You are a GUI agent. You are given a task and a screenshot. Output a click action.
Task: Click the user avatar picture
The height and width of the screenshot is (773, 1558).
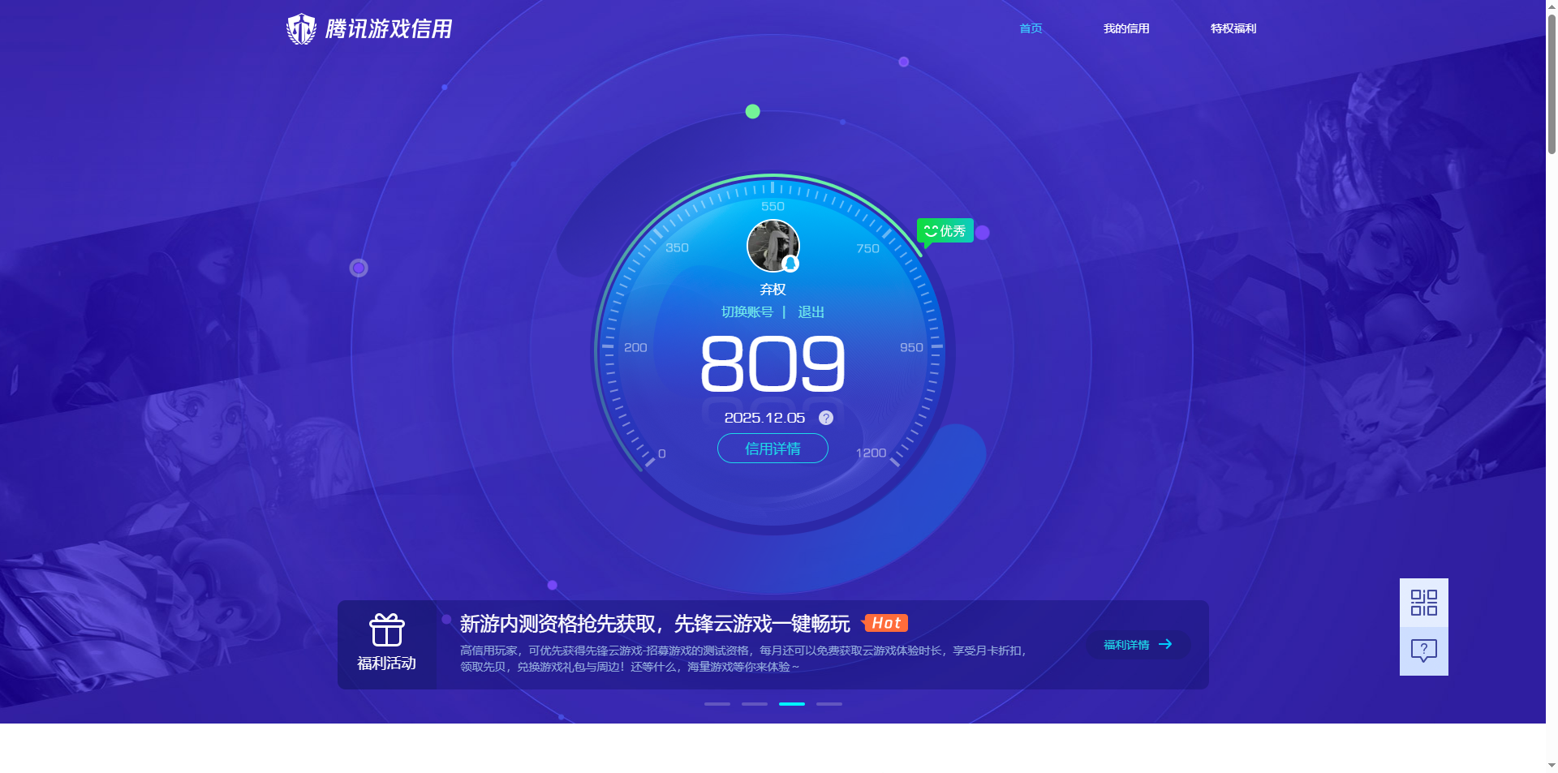coord(773,246)
